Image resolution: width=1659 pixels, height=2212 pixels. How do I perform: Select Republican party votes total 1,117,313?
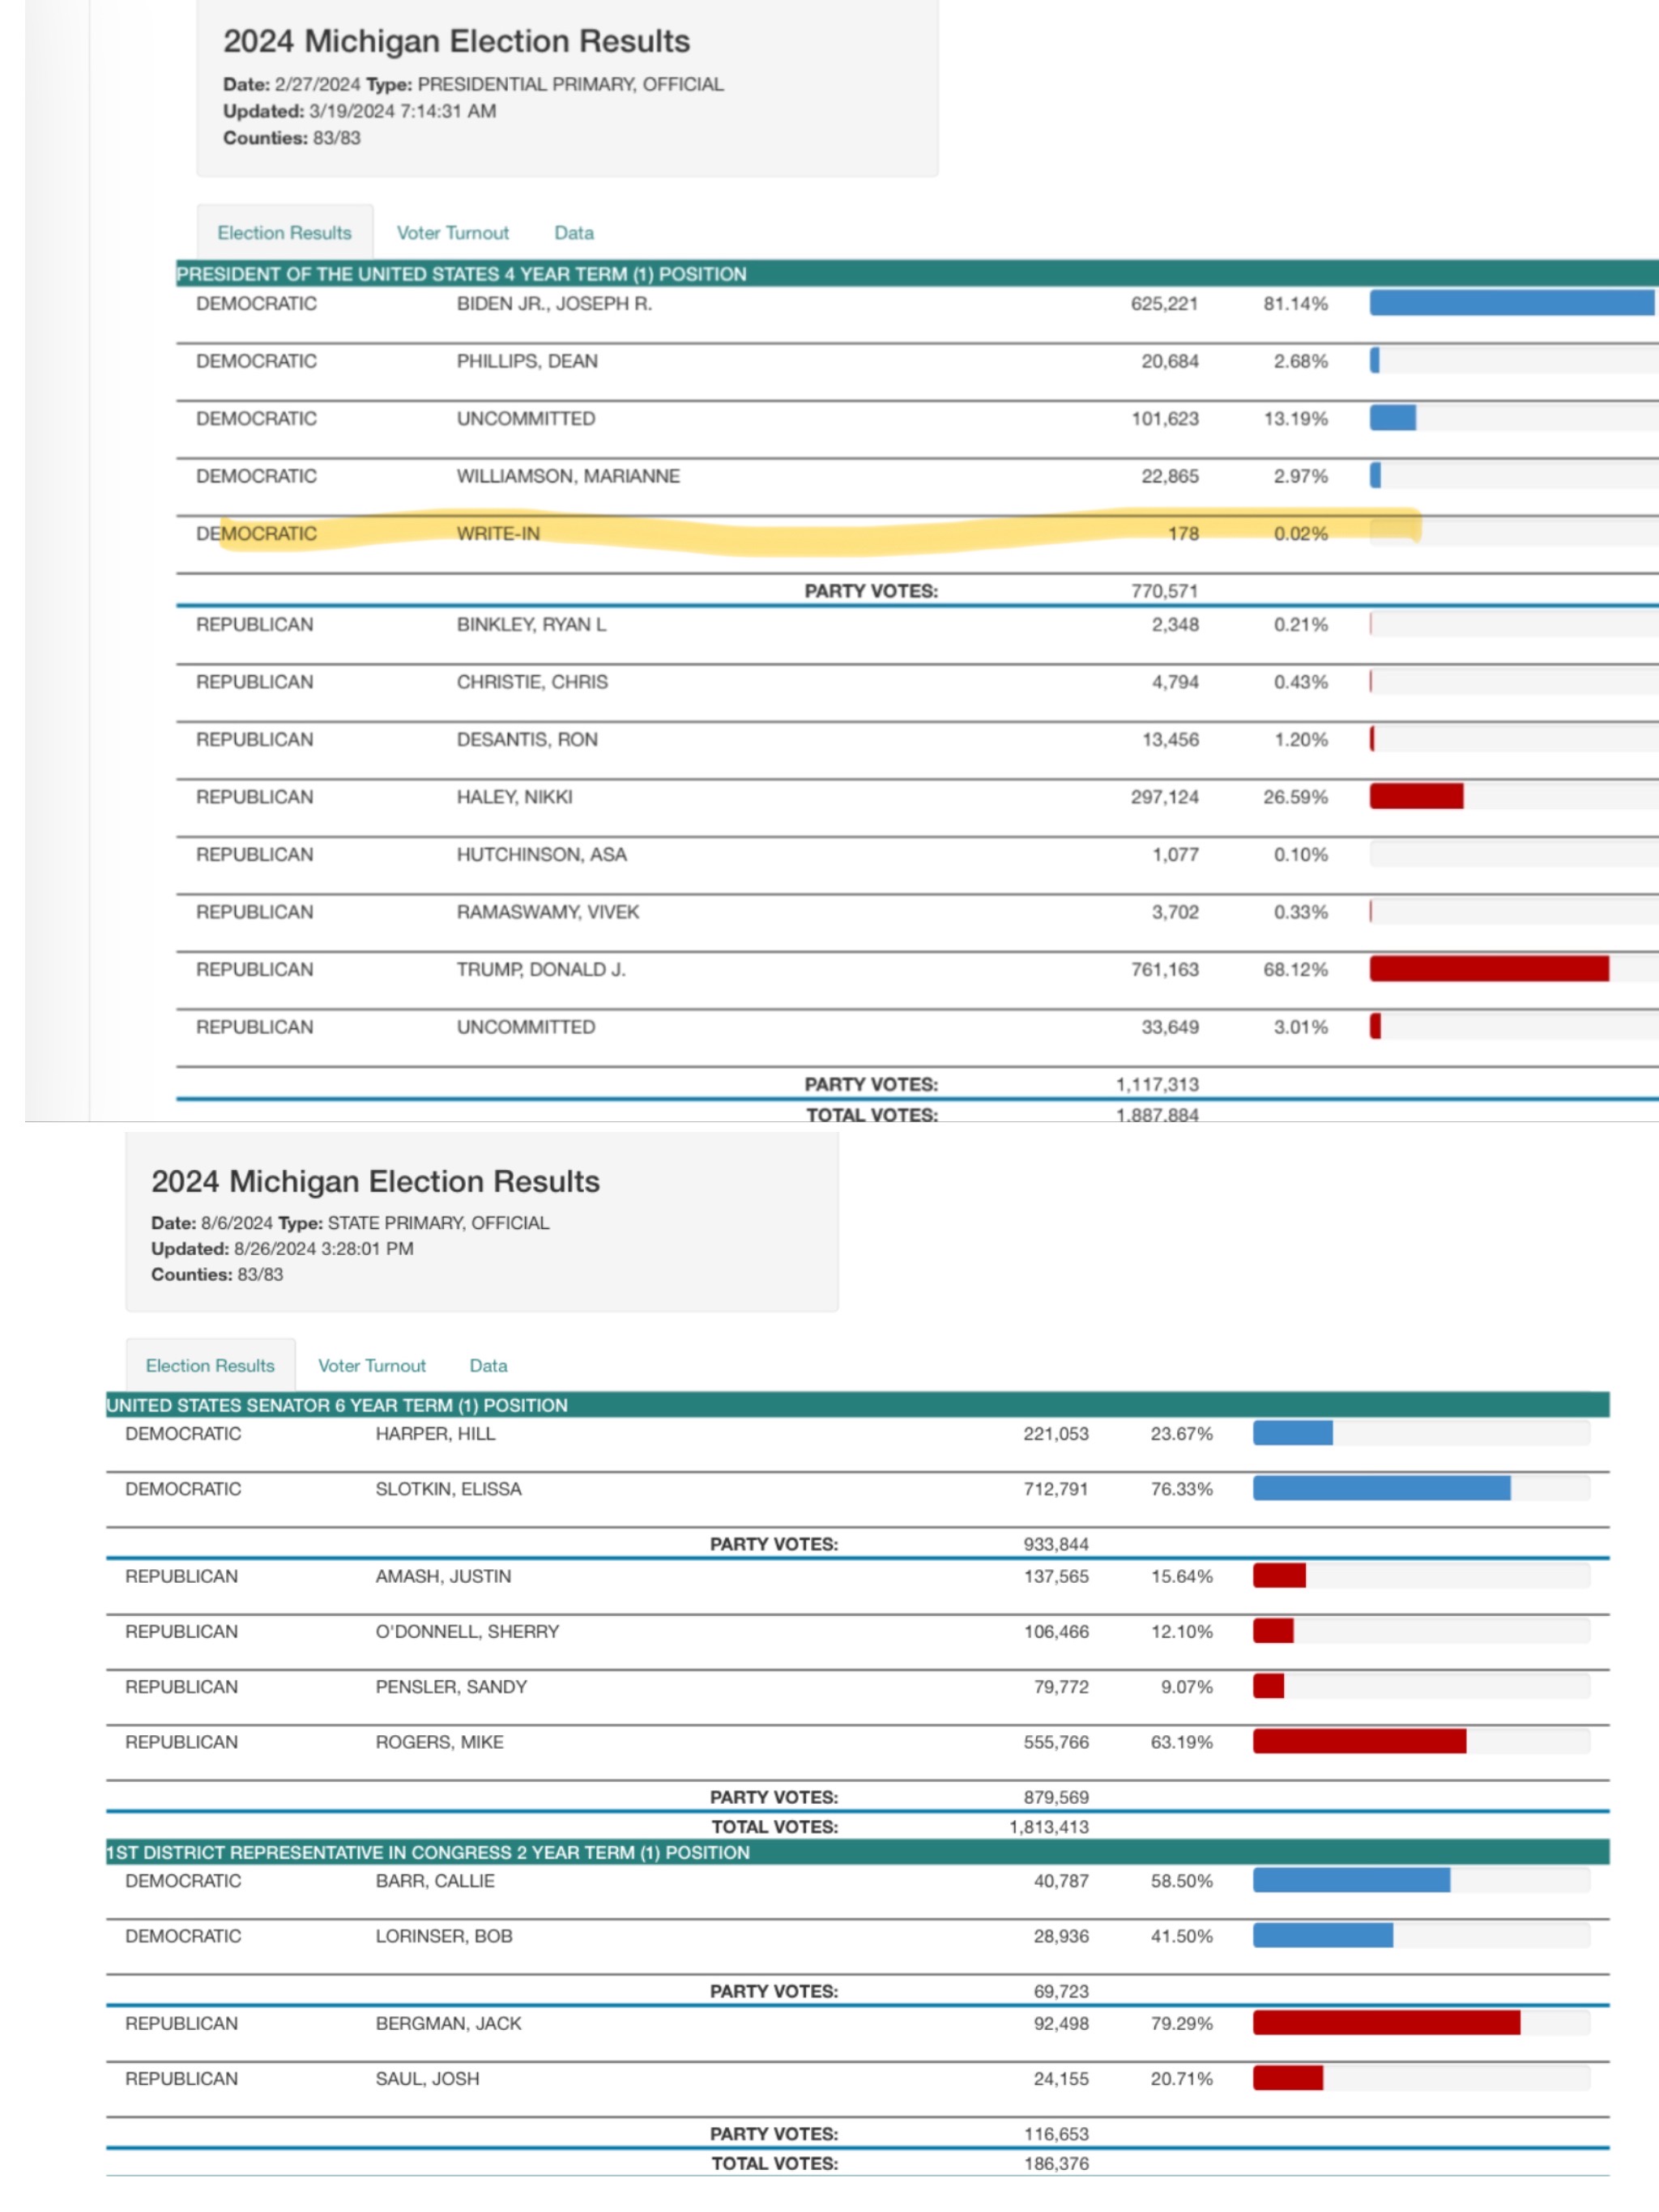1157,1084
